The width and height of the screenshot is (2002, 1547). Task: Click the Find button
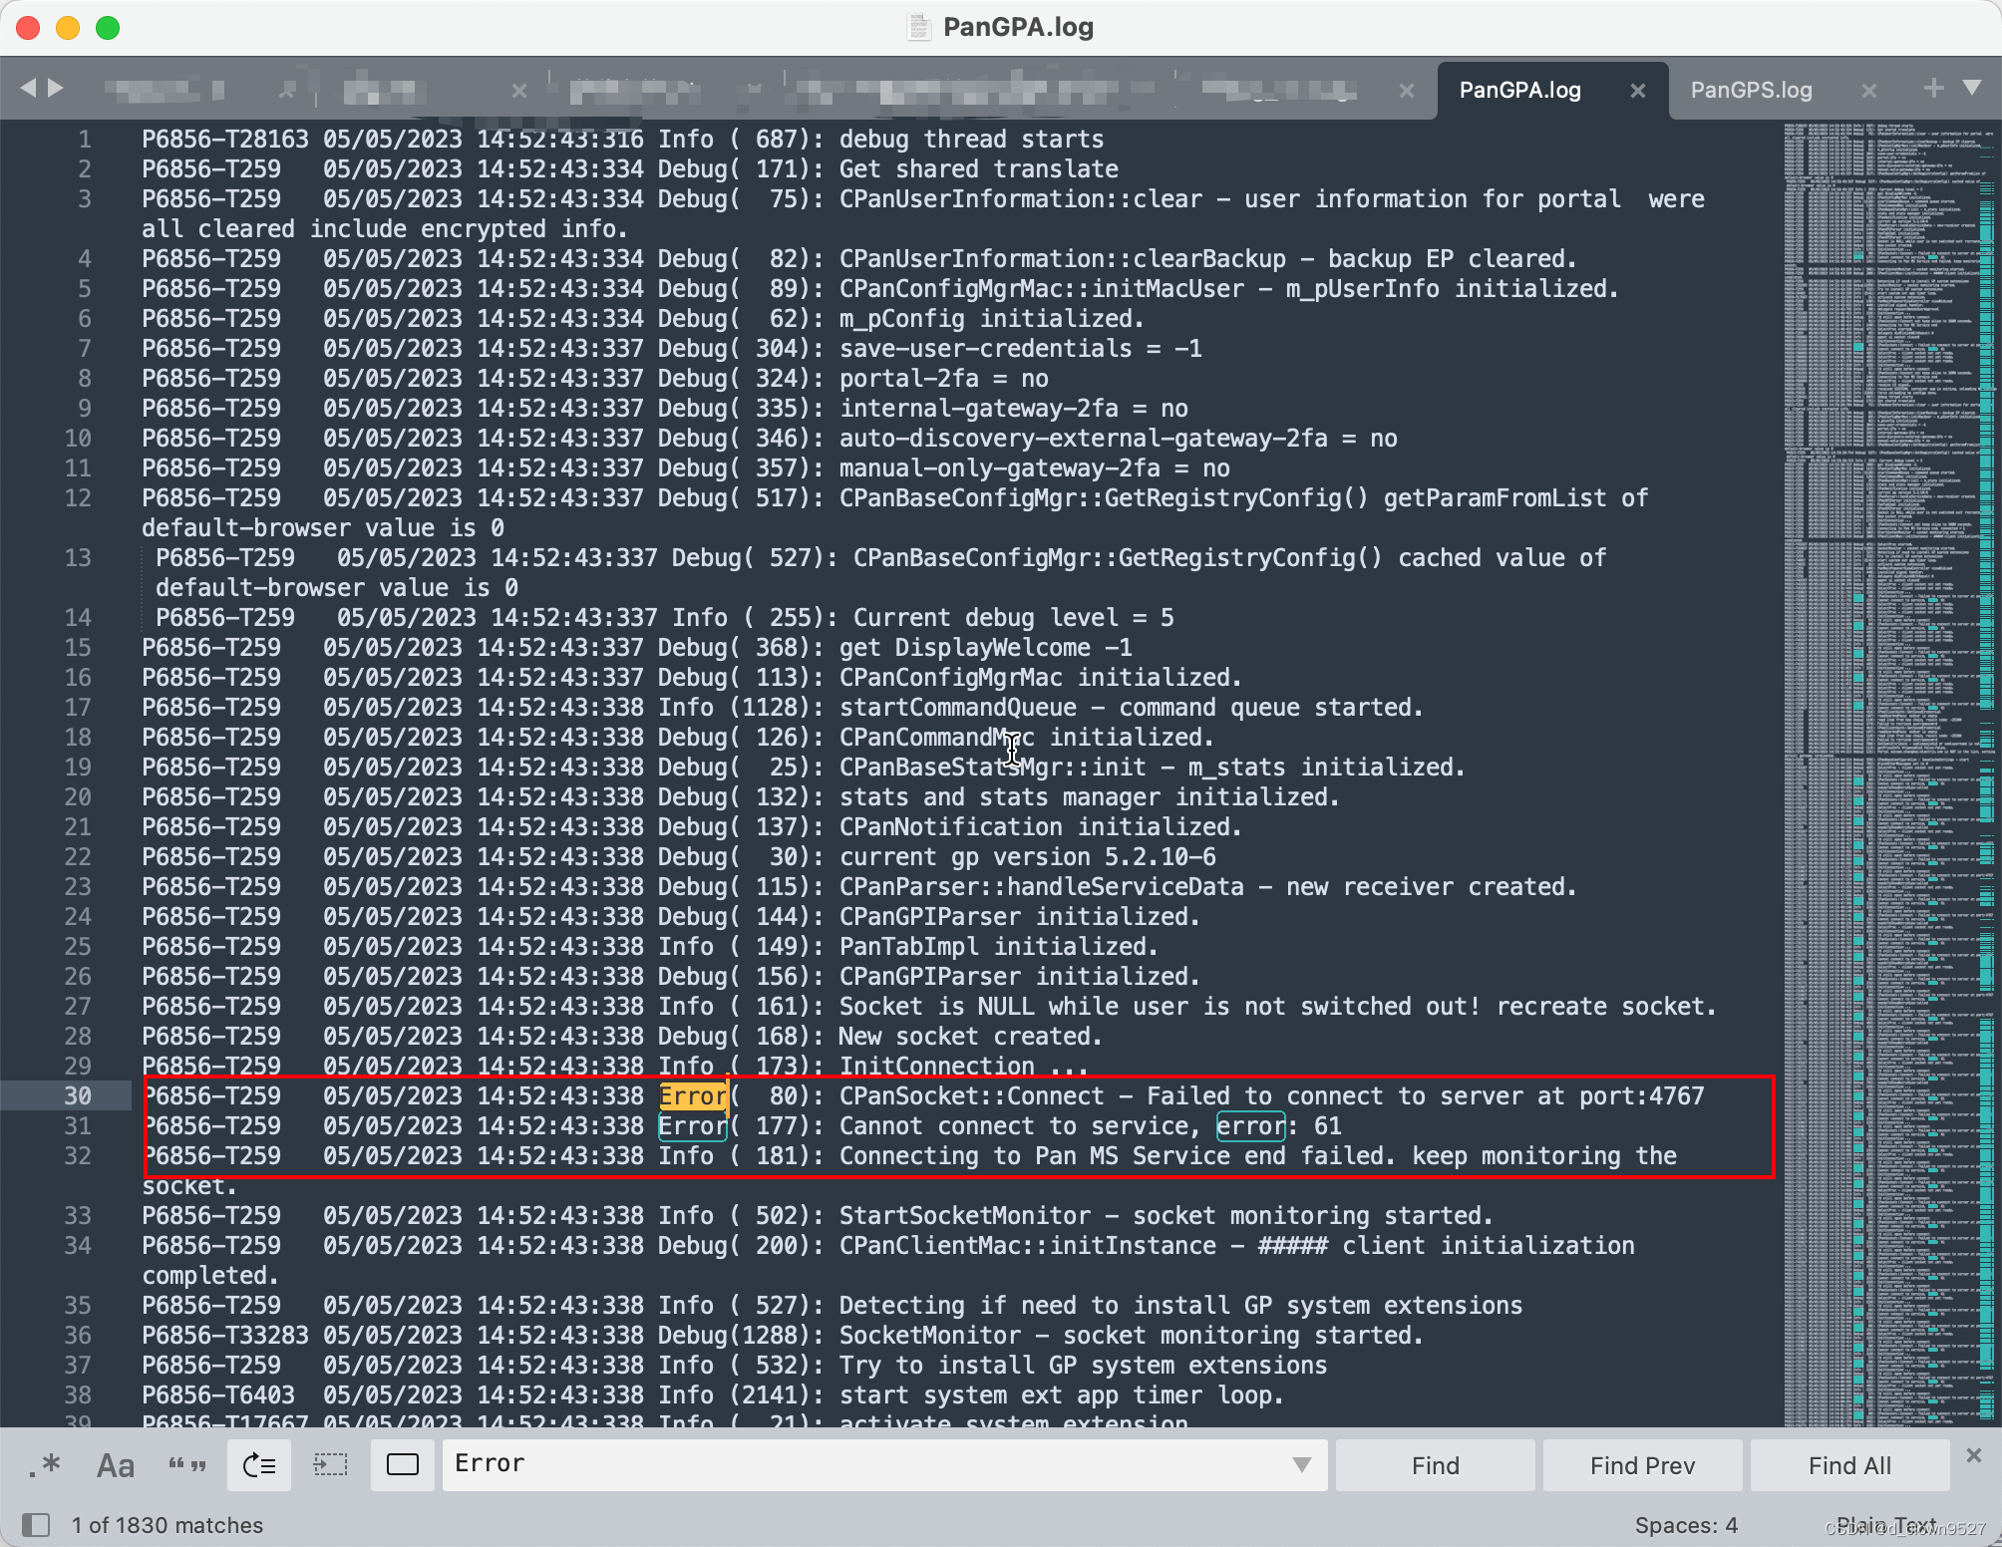(1434, 1465)
